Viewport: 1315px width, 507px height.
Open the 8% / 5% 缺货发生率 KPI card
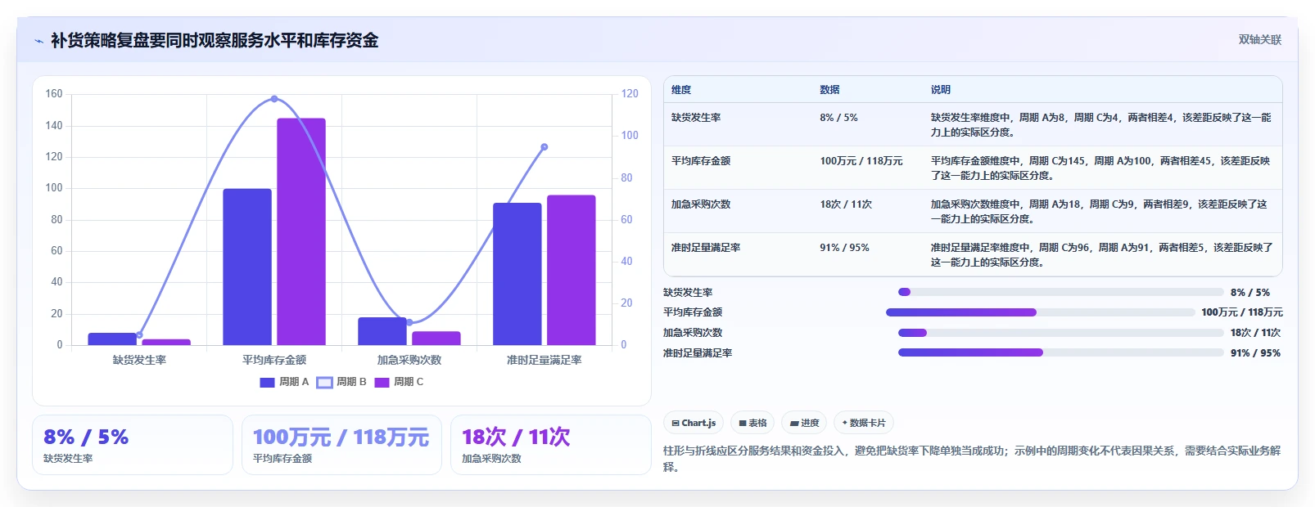pos(133,445)
